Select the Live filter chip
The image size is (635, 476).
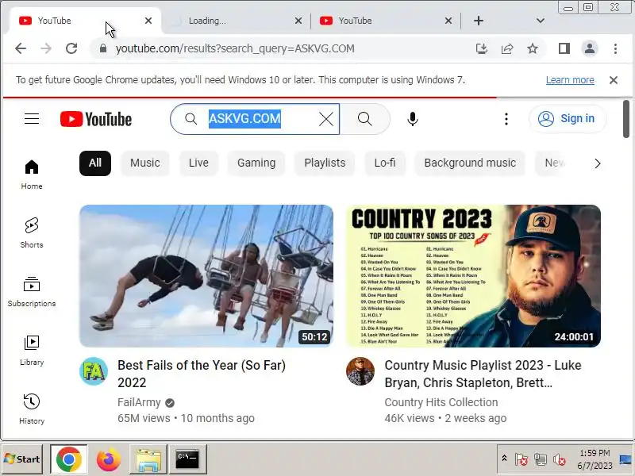(x=198, y=163)
